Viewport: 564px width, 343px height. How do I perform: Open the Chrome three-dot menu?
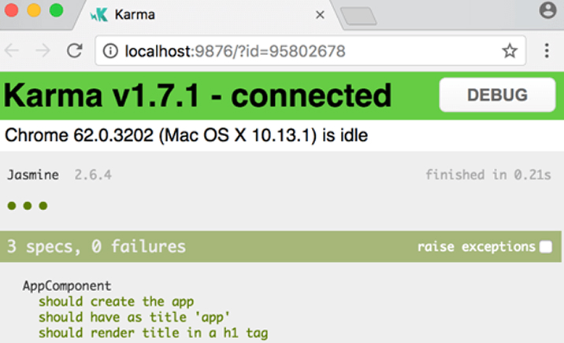tap(547, 51)
